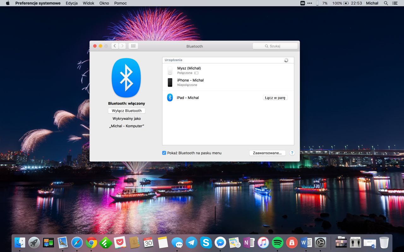Open the help question mark button
404x252 pixels.
point(292,153)
